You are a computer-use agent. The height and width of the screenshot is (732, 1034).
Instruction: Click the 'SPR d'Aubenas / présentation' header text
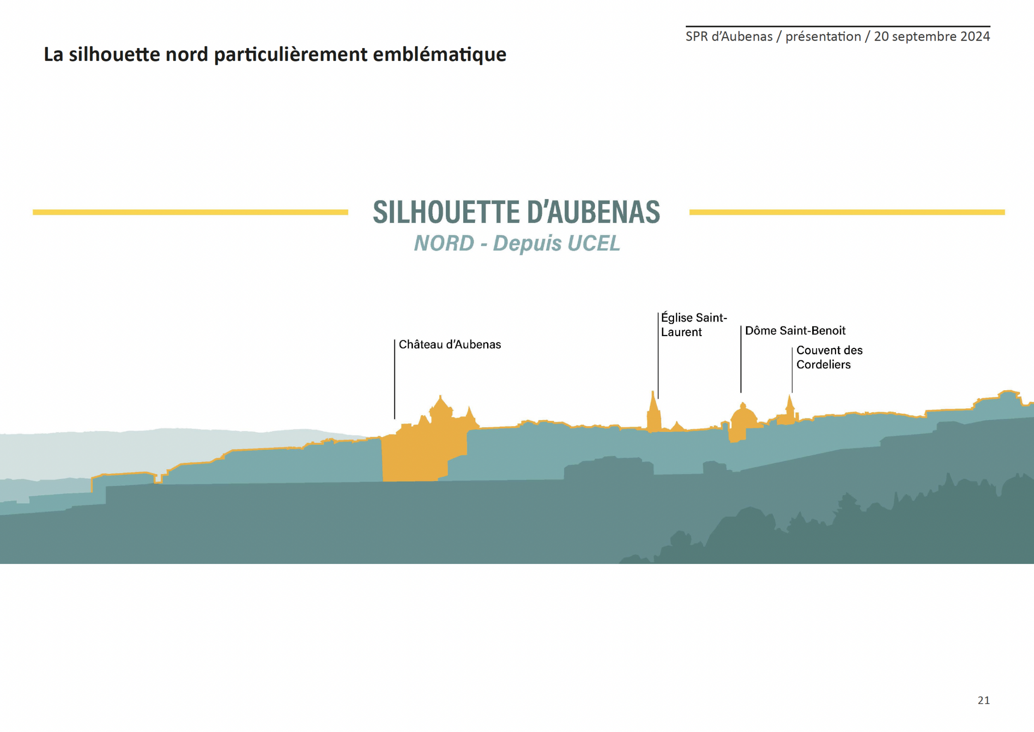point(837,36)
